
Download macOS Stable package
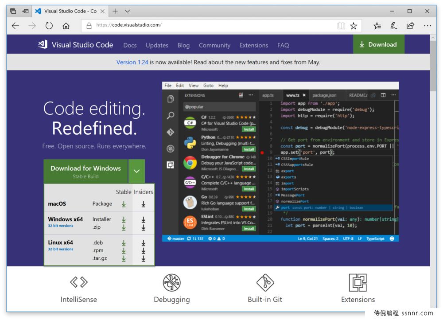pyautogui.click(x=124, y=204)
